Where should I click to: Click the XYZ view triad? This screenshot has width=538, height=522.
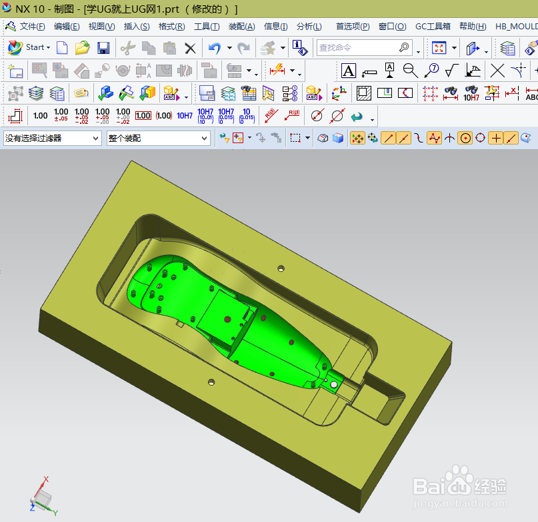coord(43,496)
